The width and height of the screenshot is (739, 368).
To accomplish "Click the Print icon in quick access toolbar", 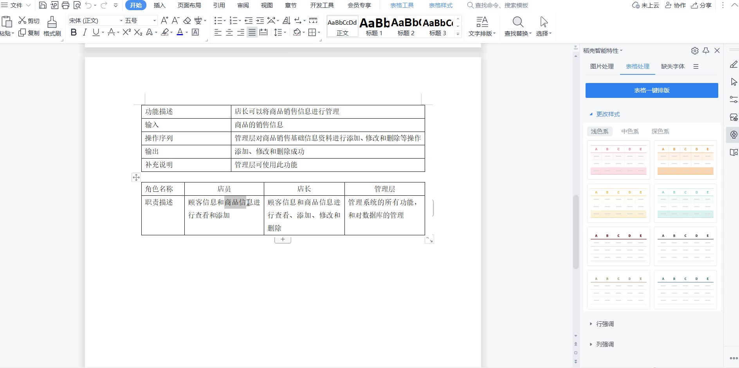I will [66, 5].
